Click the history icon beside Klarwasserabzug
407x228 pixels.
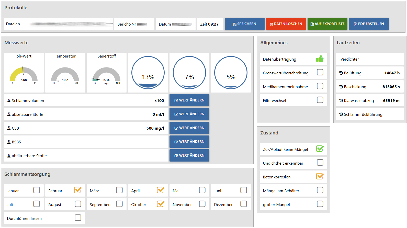click(x=341, y=100)
